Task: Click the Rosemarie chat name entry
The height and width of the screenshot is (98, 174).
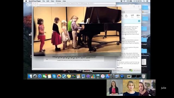Action: (x=120, y=68)
